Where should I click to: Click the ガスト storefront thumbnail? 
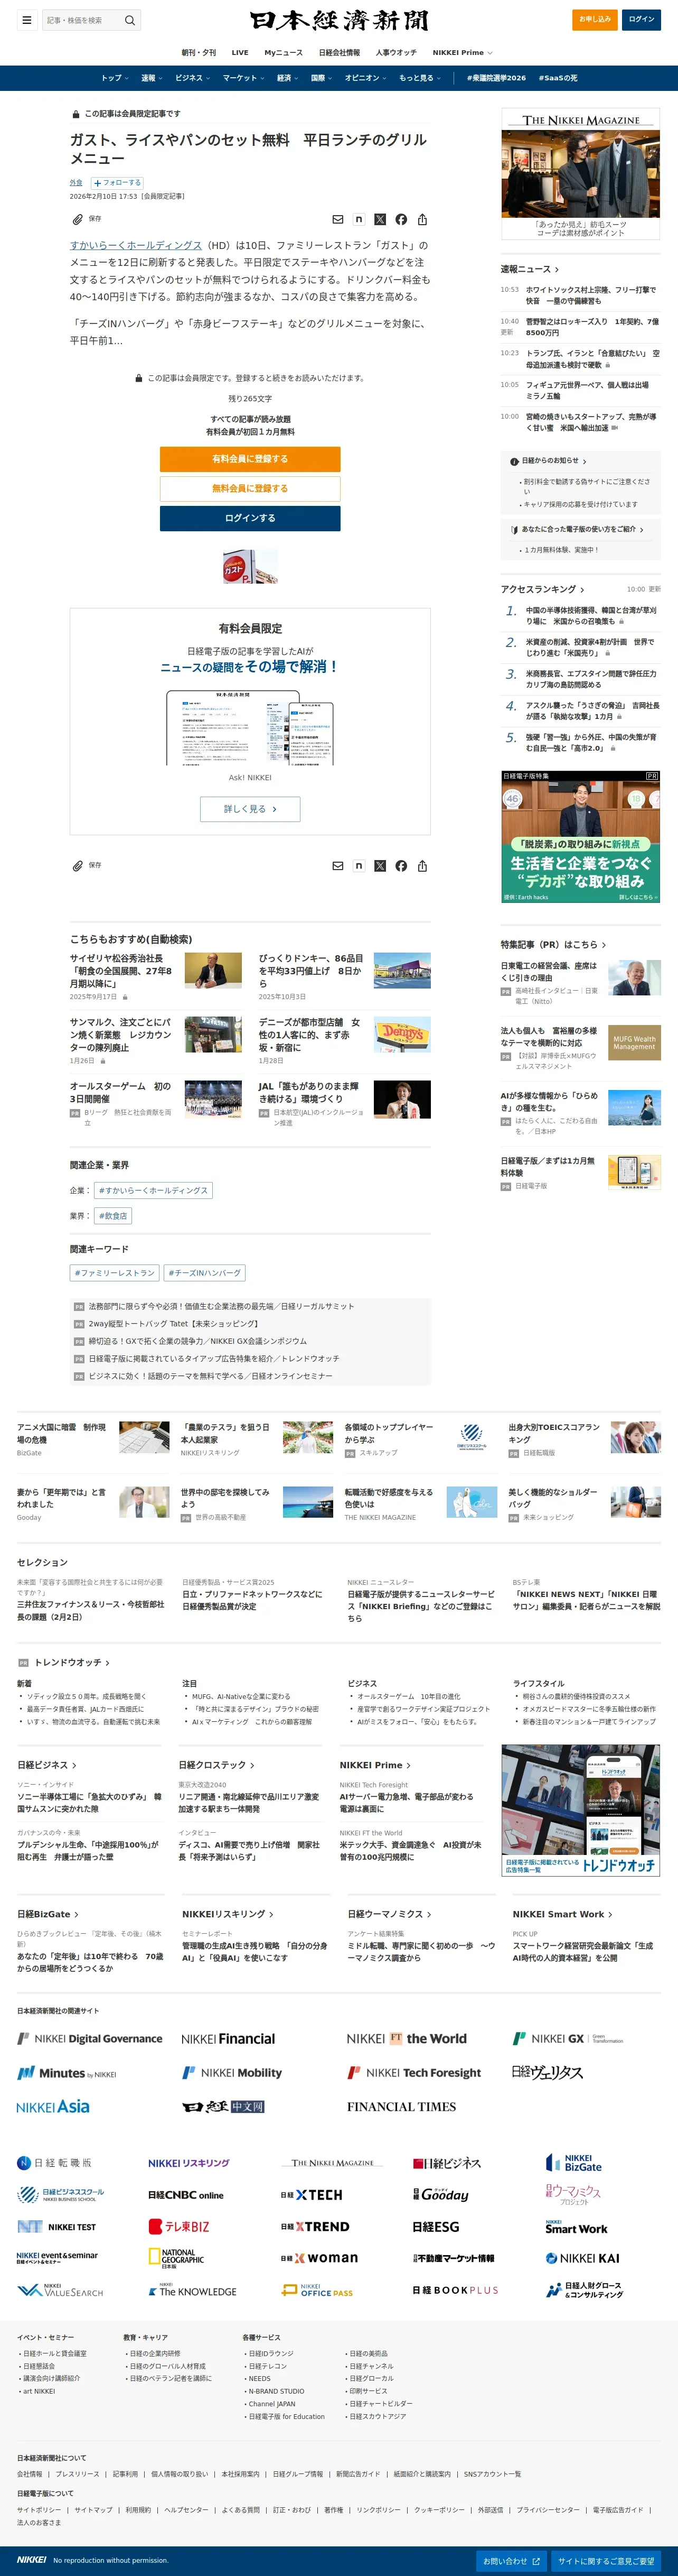[x=250, y=567]
